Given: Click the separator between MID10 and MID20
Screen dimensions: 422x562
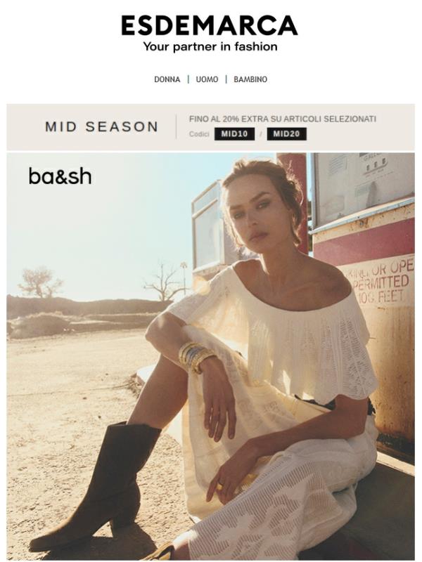Looking at the screenshot, I should coord(261,134).
